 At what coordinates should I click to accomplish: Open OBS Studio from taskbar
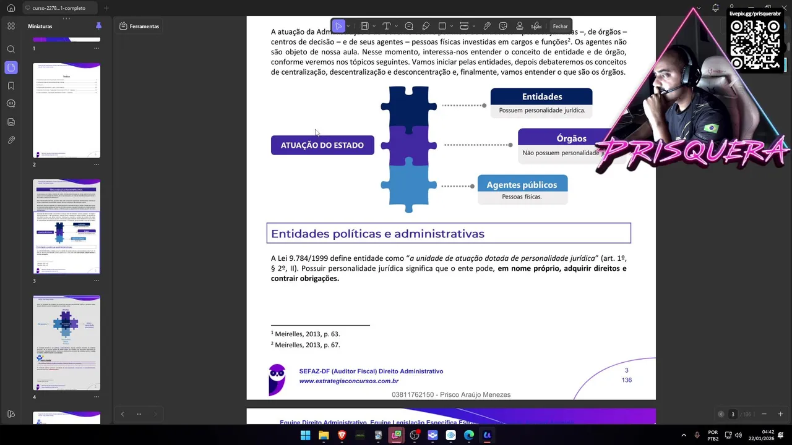pyautogui.click(x=415, y=435)
